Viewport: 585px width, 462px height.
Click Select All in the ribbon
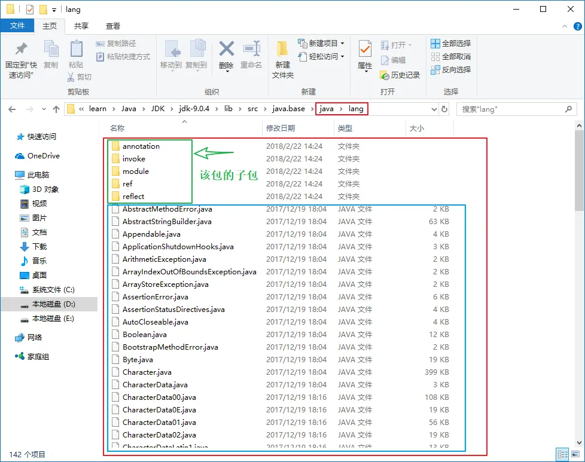click(x=450, y=44)
